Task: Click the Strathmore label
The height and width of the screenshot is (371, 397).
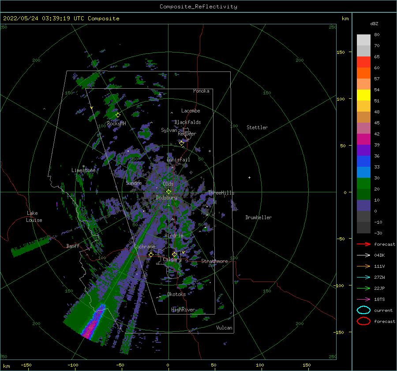Action: (214, 261)
